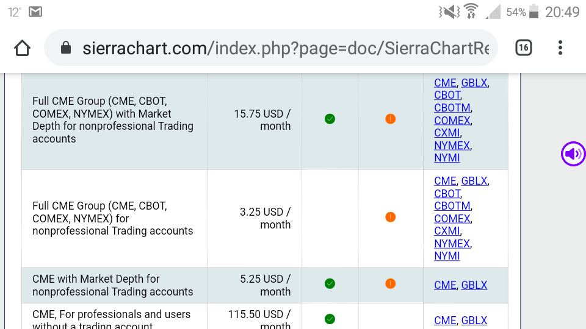
Task: Tap the battery status icon
Action: [534, 12]
